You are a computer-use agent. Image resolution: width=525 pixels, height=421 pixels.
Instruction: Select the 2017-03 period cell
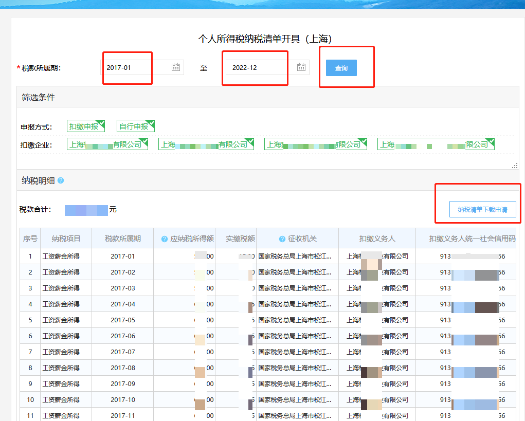click(122, 288)
